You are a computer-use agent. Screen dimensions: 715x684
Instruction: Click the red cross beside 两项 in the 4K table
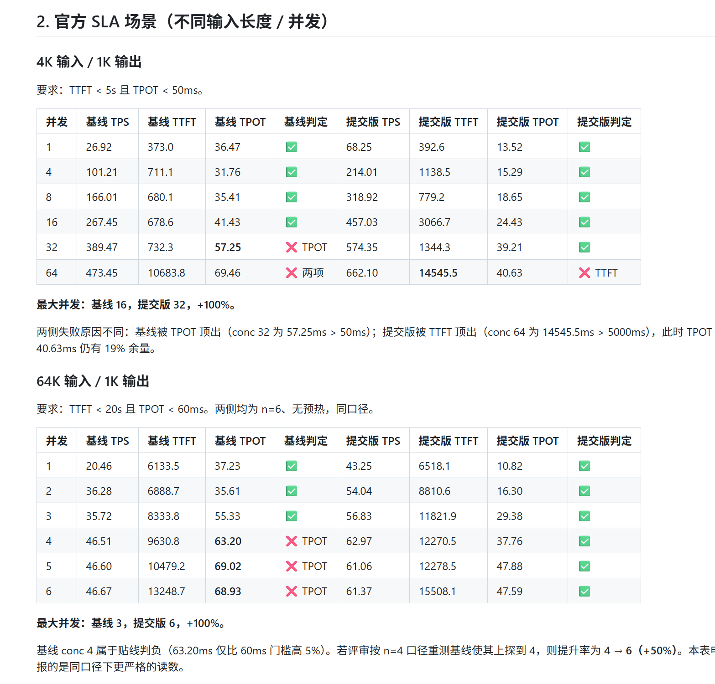click(292, 273)
